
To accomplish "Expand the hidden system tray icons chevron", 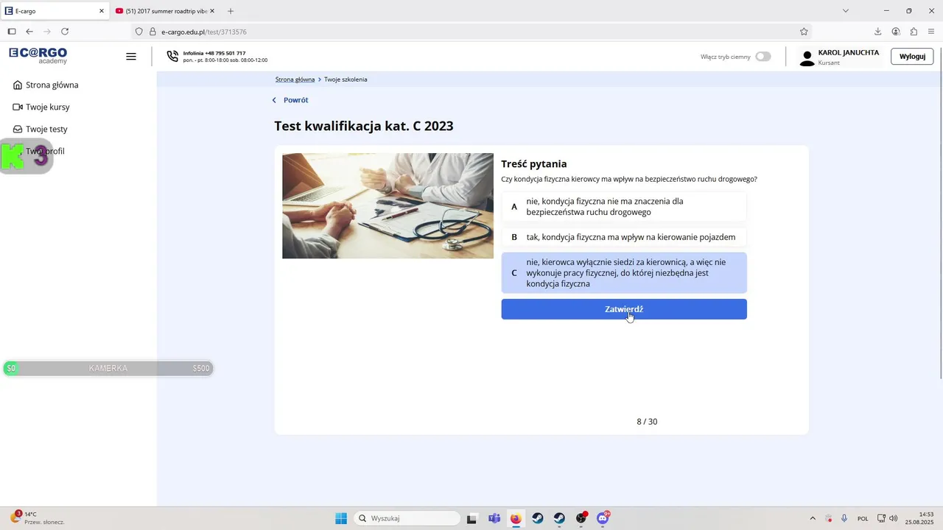I will pos(813,518).
